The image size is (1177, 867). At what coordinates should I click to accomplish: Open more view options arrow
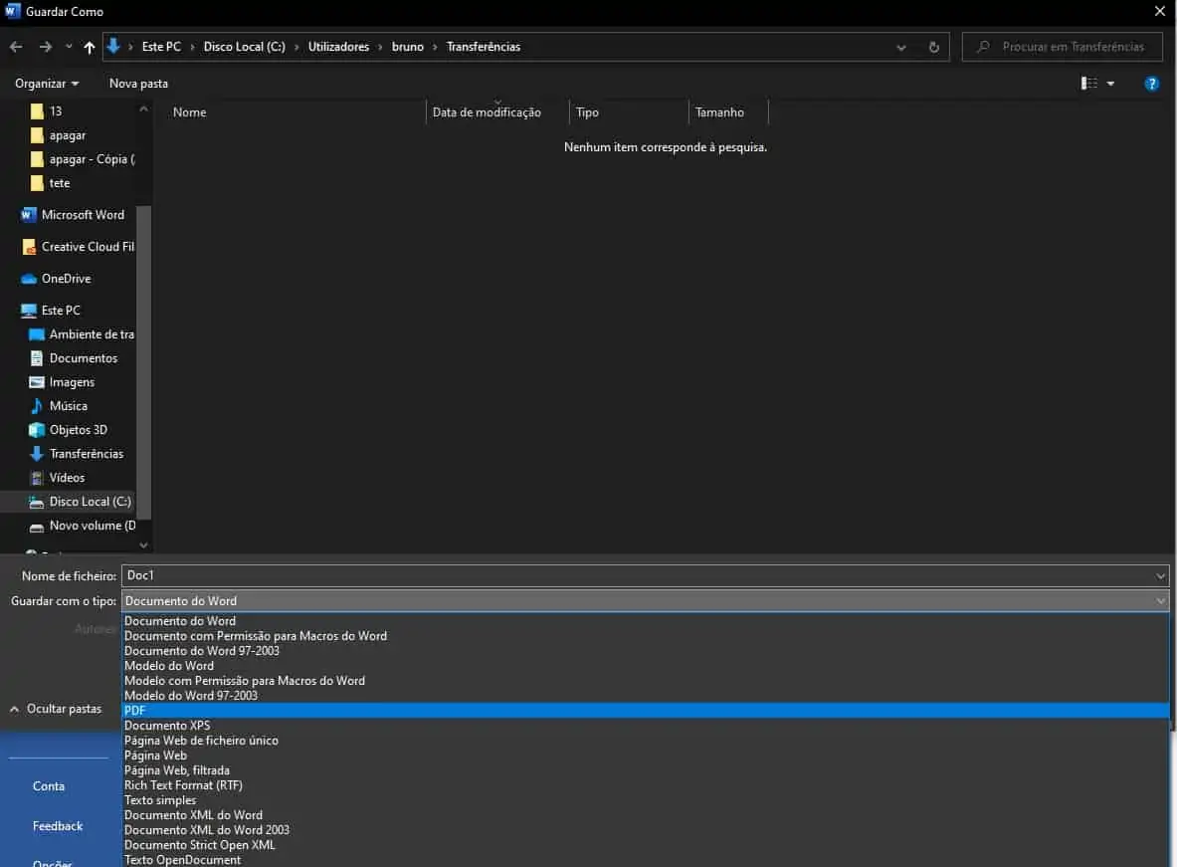[1110, 84]
